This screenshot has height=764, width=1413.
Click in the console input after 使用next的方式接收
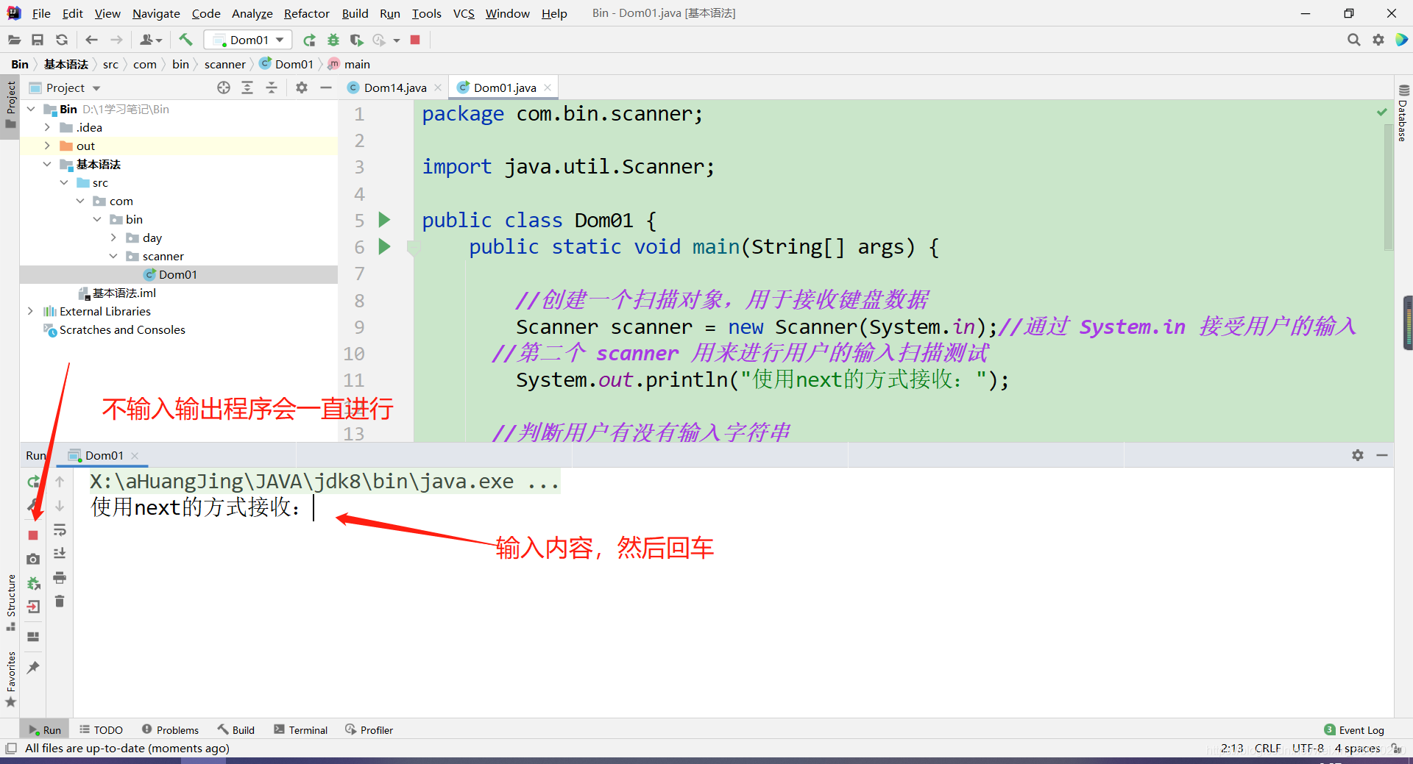[314, 507]
